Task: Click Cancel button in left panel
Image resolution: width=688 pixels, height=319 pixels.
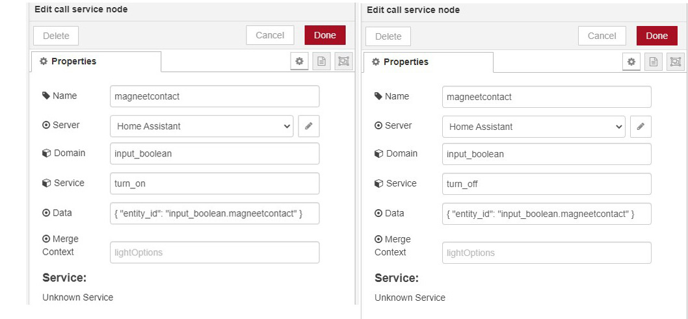Action: (x=270, y=35)
